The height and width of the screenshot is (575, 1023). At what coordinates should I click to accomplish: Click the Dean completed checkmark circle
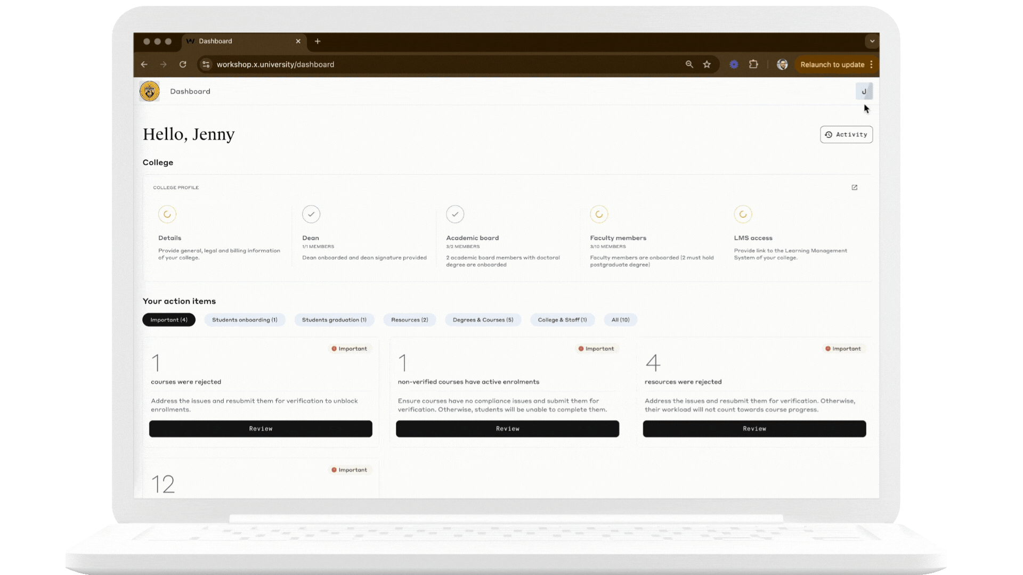pyautogui.click(x=311, y=214)
